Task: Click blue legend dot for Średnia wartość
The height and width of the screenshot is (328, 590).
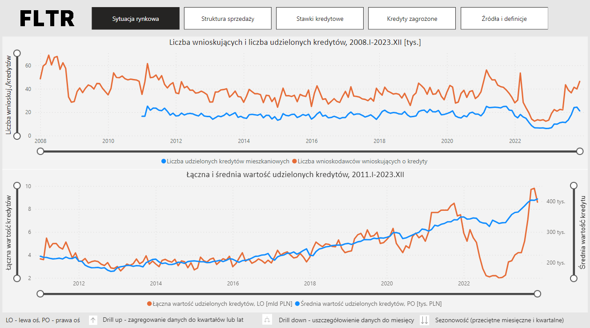Action: click(297, 304)
